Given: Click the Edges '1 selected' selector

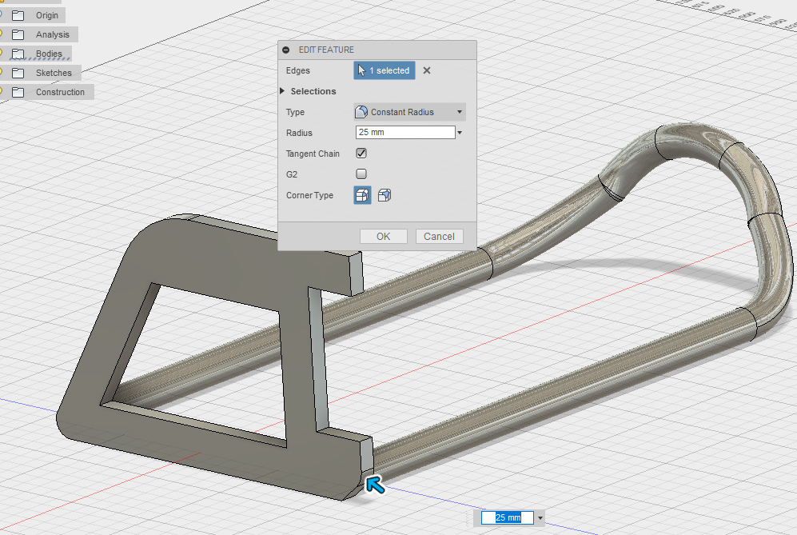Looking at the screenshot, I should (385, 70).
